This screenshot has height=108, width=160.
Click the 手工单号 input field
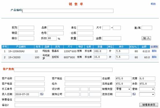(x=30, y=89)
